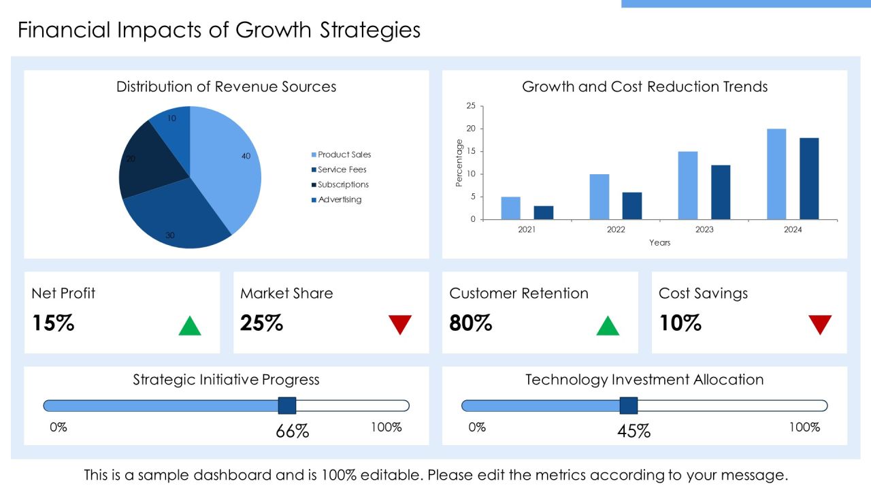The width and height of the screenshot is (871, 490).
Task: Click the dark blue 2023 bar
Action: tap(721, 192)
